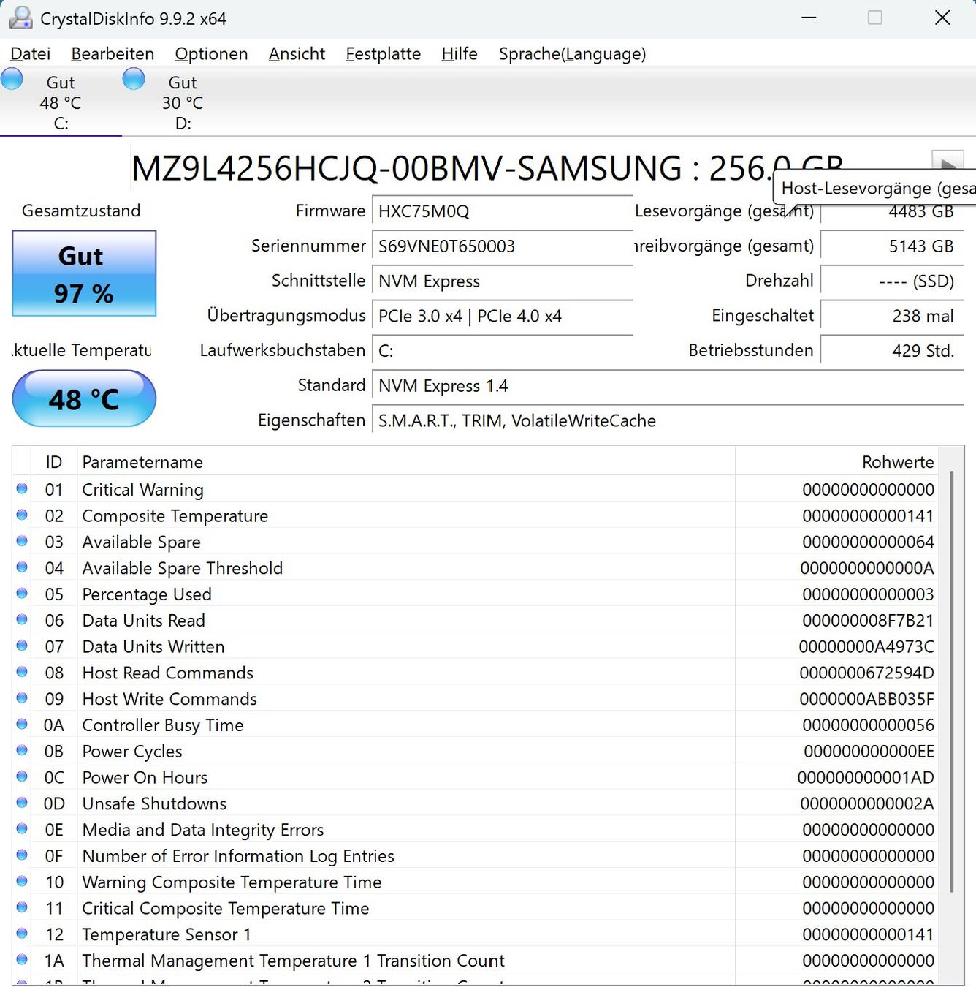Open the Sprache(Language) menu
This screenshot has height=987, width=976.
[x=572, y=54]
